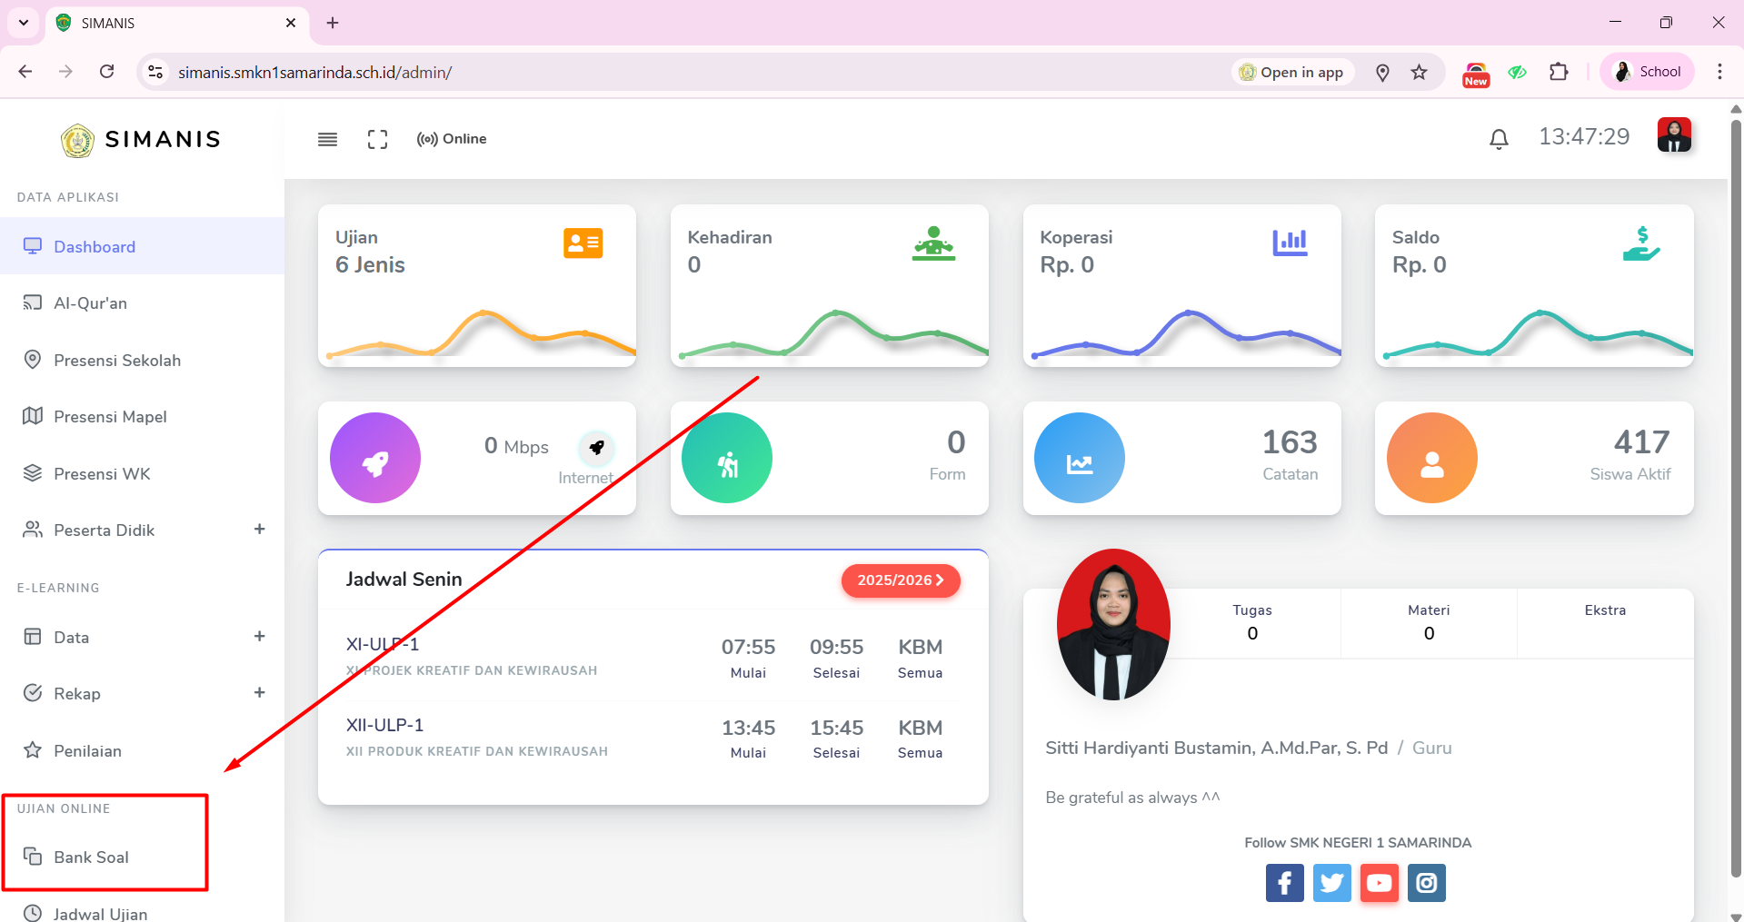
Task: Bookmark this page with star icon
Action: tap(1419, 73)
